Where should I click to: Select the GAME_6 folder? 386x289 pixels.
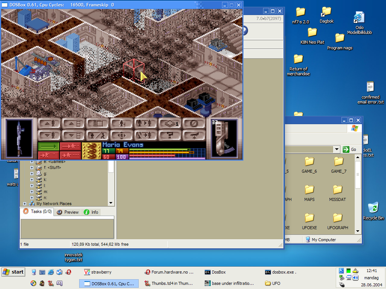pos(309,165)
